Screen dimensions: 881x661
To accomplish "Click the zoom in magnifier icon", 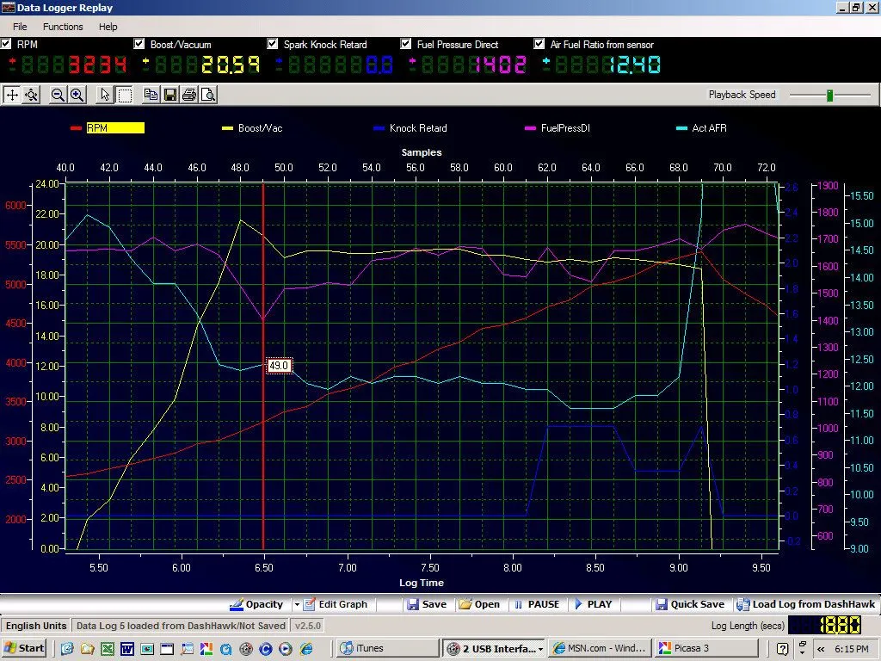I will (77, 95).
